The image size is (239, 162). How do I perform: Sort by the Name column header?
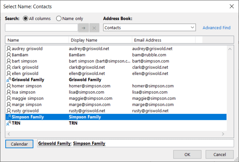coord(37,40)
